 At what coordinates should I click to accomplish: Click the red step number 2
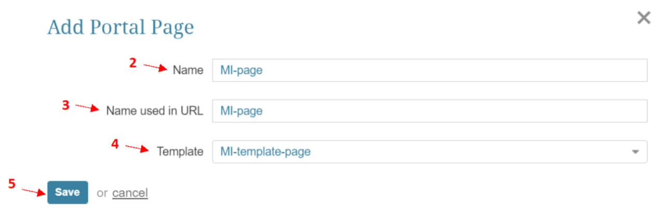tap(132, 63)
